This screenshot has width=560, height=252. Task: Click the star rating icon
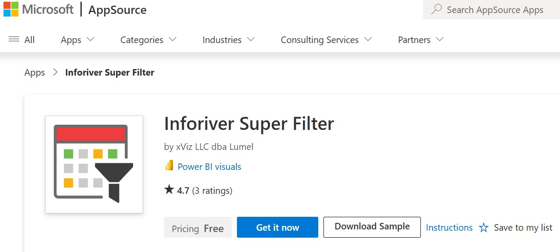pyautogui.click(x=169, y=190)
